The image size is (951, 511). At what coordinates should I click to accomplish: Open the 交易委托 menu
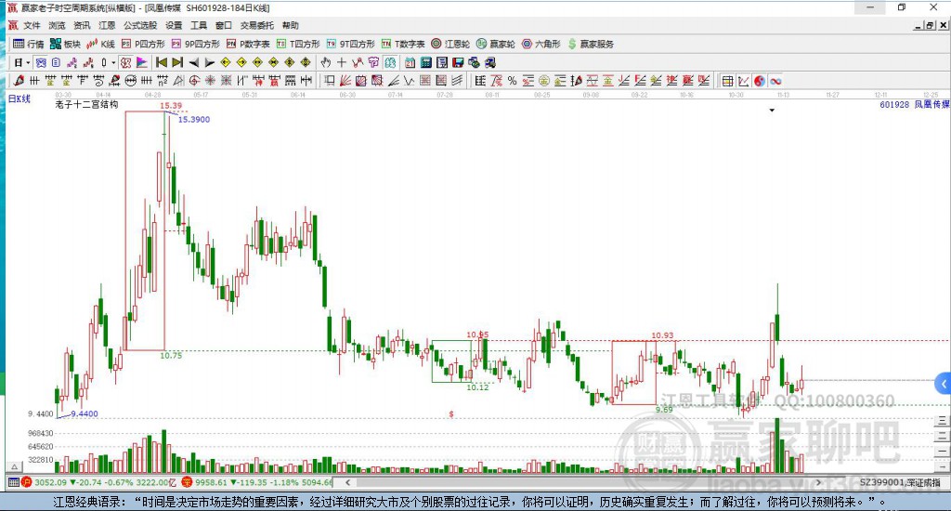coord(256,25)
